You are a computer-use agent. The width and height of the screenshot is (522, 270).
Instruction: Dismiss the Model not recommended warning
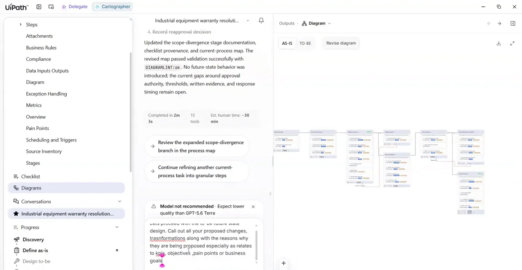click(254, 207)
